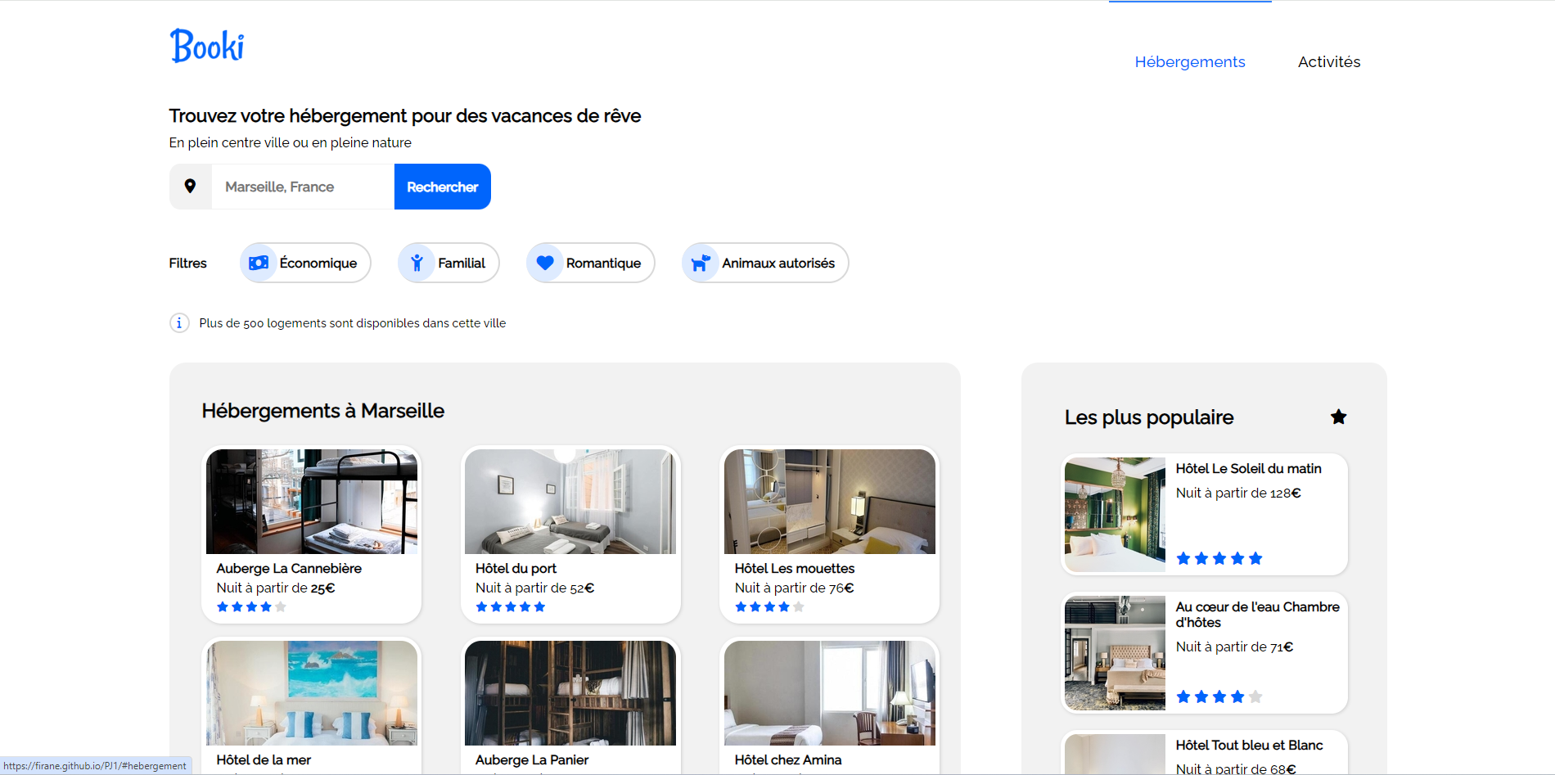Click the 'Plus de 500 logements' notice text

(353, 323)
